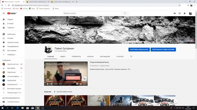Open Microsoft Edge from the taskbar
The image size is (197, 110).
18,108
